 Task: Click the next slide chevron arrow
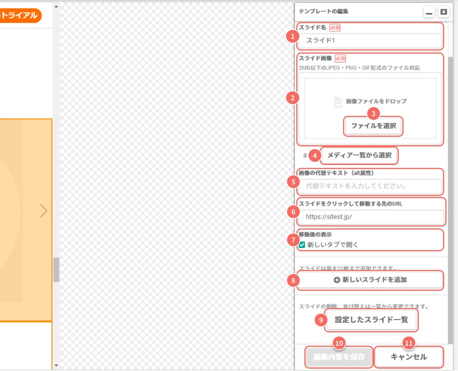click(x=43, y=211)
